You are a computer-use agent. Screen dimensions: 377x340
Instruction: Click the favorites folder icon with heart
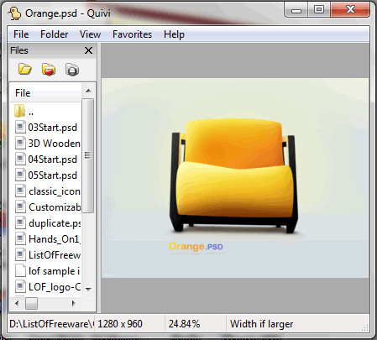click(x=49, y=69)
